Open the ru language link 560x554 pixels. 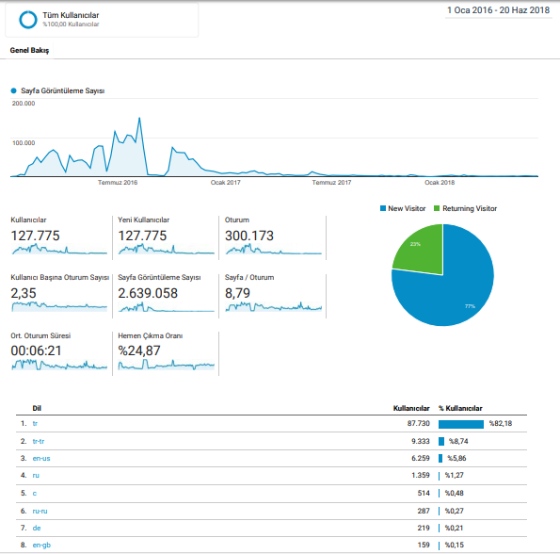click(36, 476)
